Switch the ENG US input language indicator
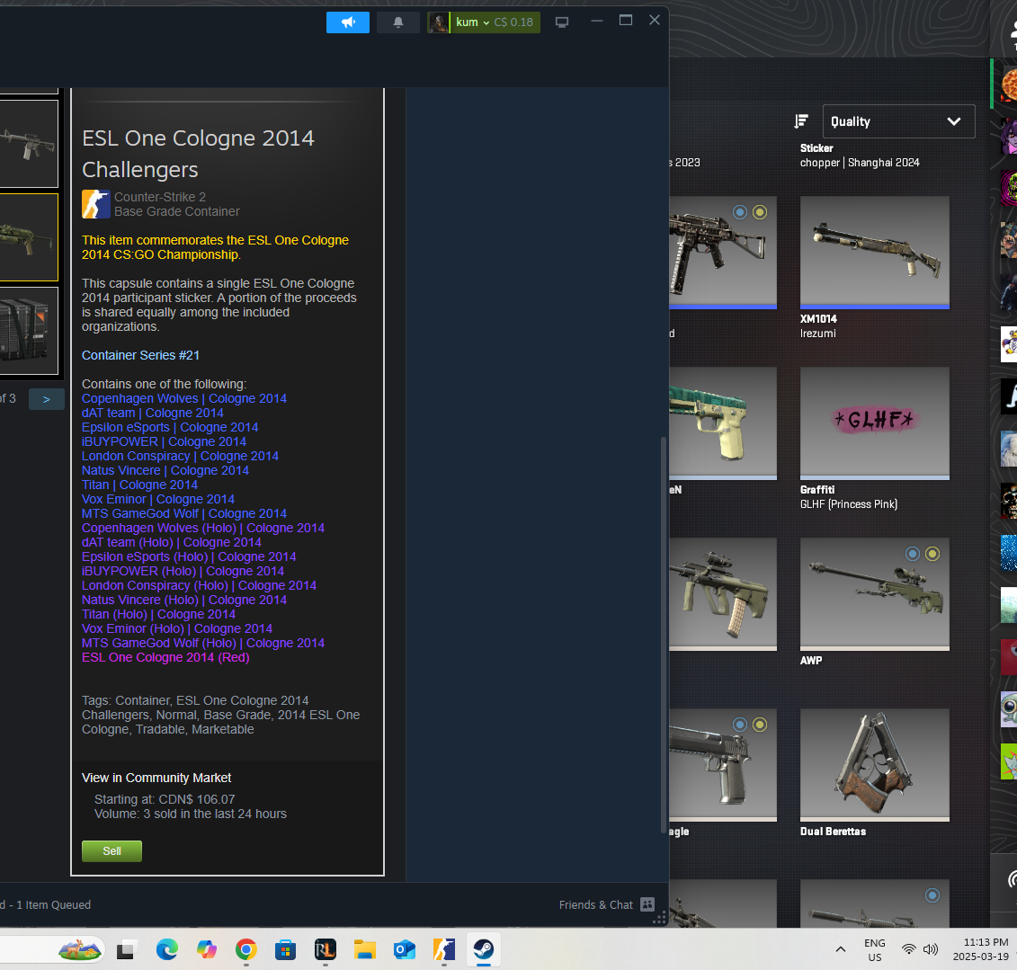This screenshot has width=1017, height=970. [x=874, y=950]
